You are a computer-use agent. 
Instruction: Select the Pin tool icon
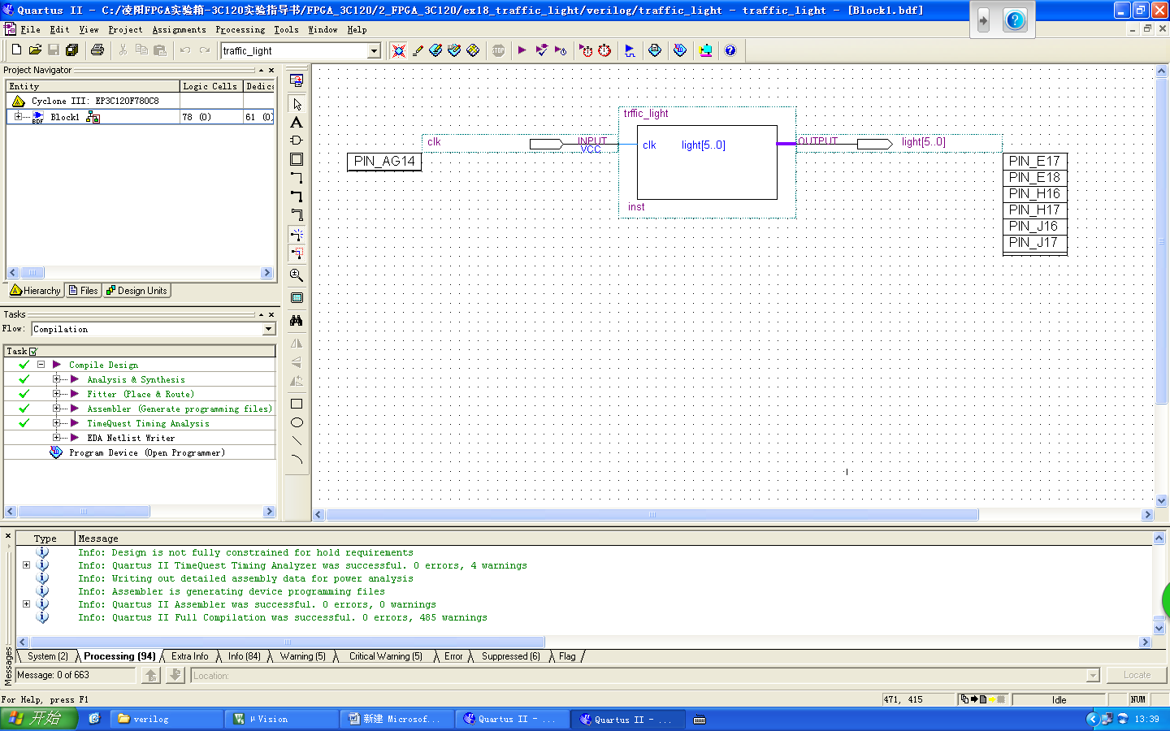click(297, 141)
